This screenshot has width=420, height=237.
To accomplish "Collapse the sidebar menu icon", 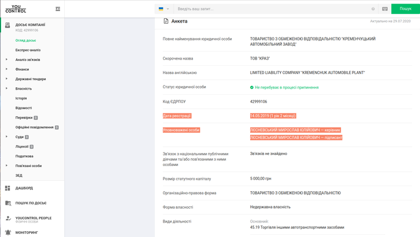I will pyautogui.click(x=58, y=9).
